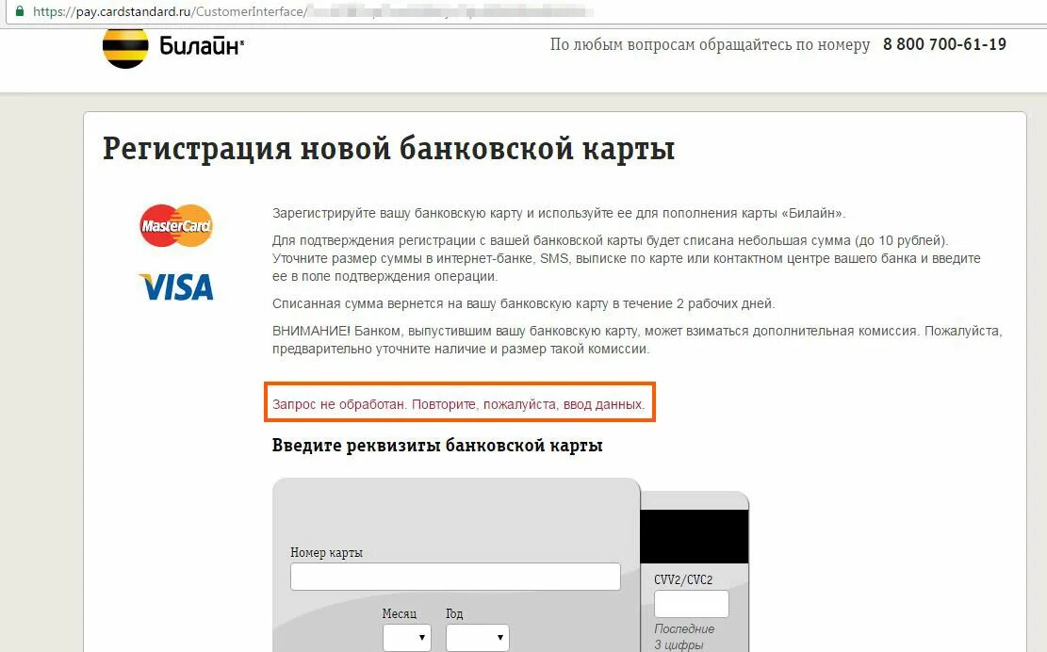
Task: Focus the Номер карты input field
Action: point(455,577)
